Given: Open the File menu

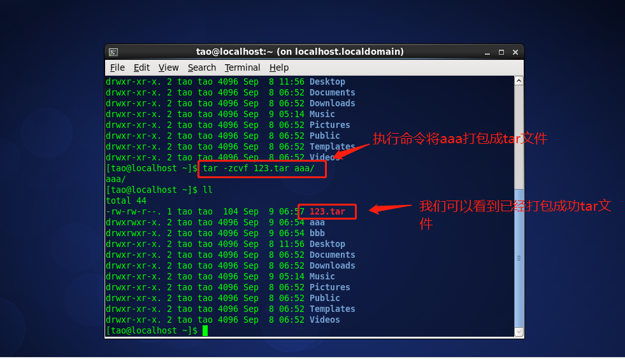Looking at the screenshot, I should (x=117, y=67).
